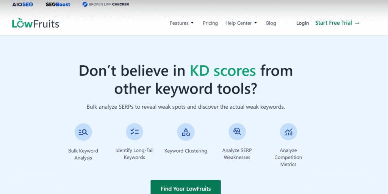Open the AIOSEO logo link
The width and height of the screenshot is (388, 194).
tap(23, 5)
